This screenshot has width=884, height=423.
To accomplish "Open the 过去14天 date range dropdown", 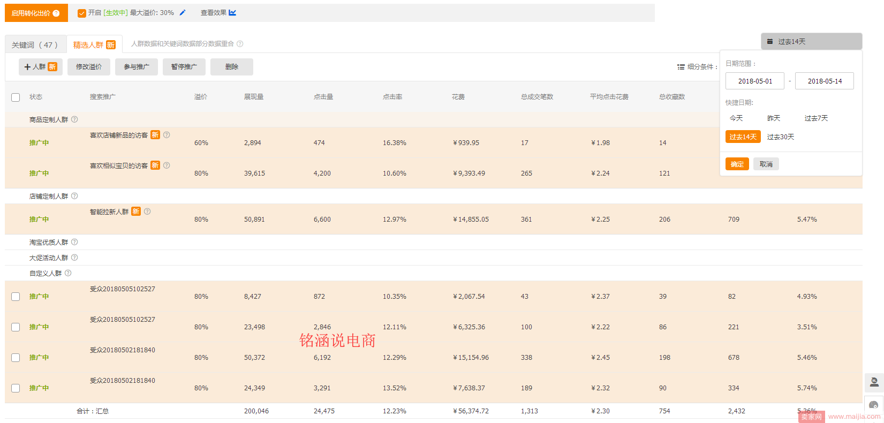I will [811, 41].
